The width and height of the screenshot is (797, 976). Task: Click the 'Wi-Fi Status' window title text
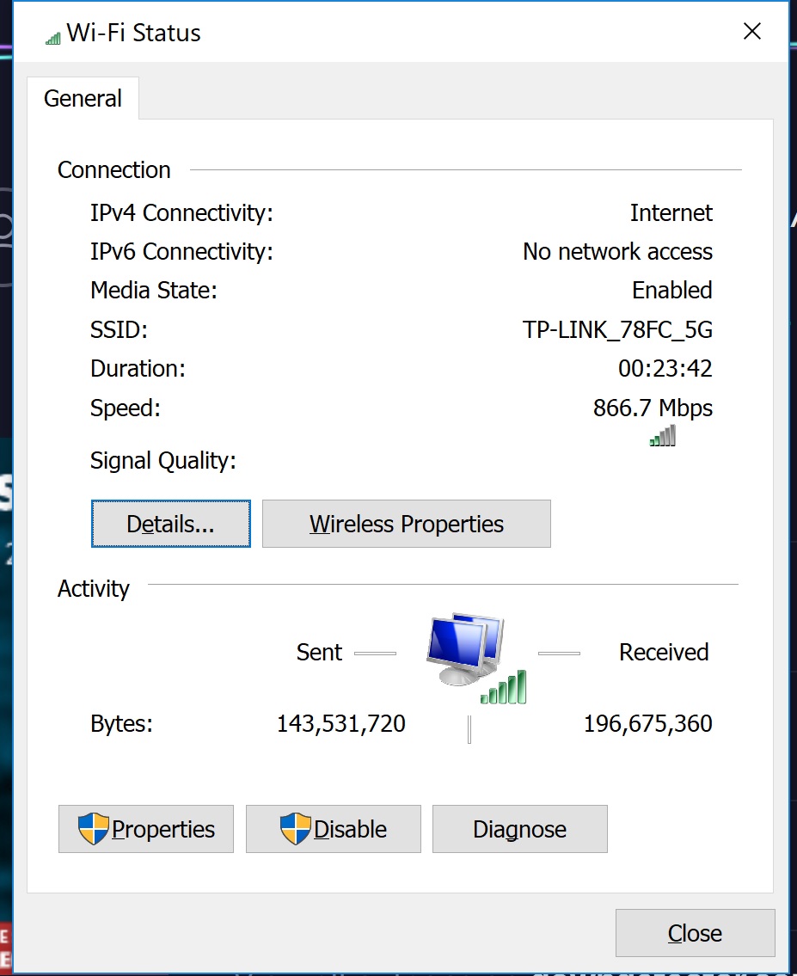133,34
